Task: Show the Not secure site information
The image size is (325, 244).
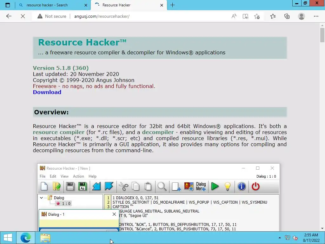Action: coord(52,16)
